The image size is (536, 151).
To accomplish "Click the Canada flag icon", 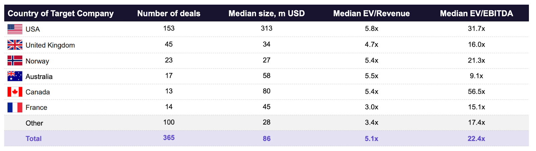I will (15, 92).
